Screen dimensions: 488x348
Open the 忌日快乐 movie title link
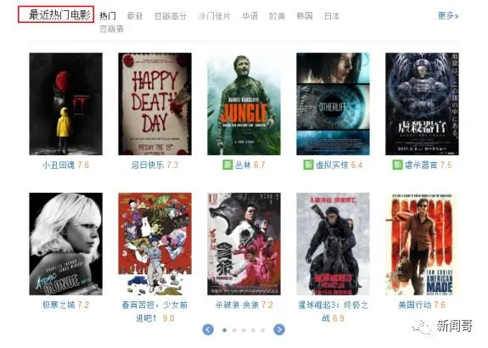click(x=148, y=165)
